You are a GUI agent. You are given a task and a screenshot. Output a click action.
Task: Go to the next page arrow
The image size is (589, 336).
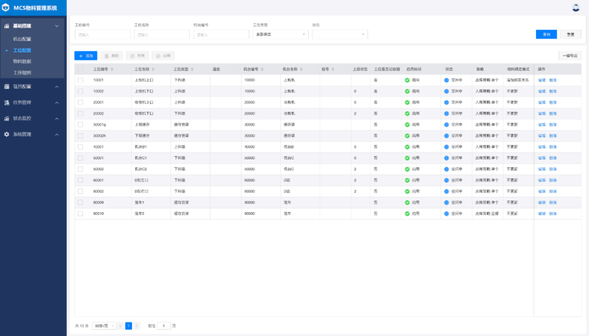(x=136, y=326)
